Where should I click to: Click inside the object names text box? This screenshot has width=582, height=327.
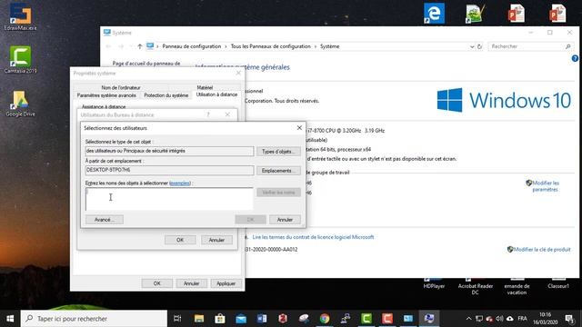(x=169, y=199)
